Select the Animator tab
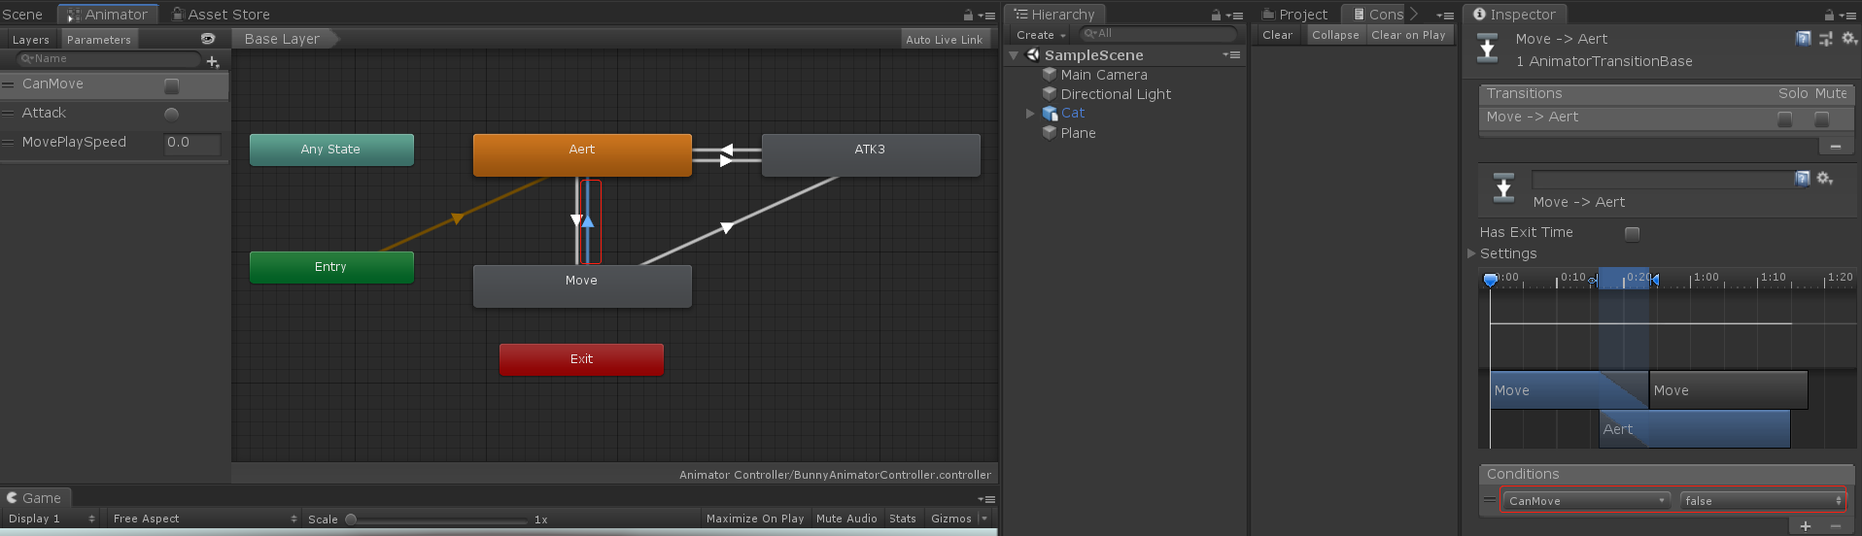 click(107, 15)
